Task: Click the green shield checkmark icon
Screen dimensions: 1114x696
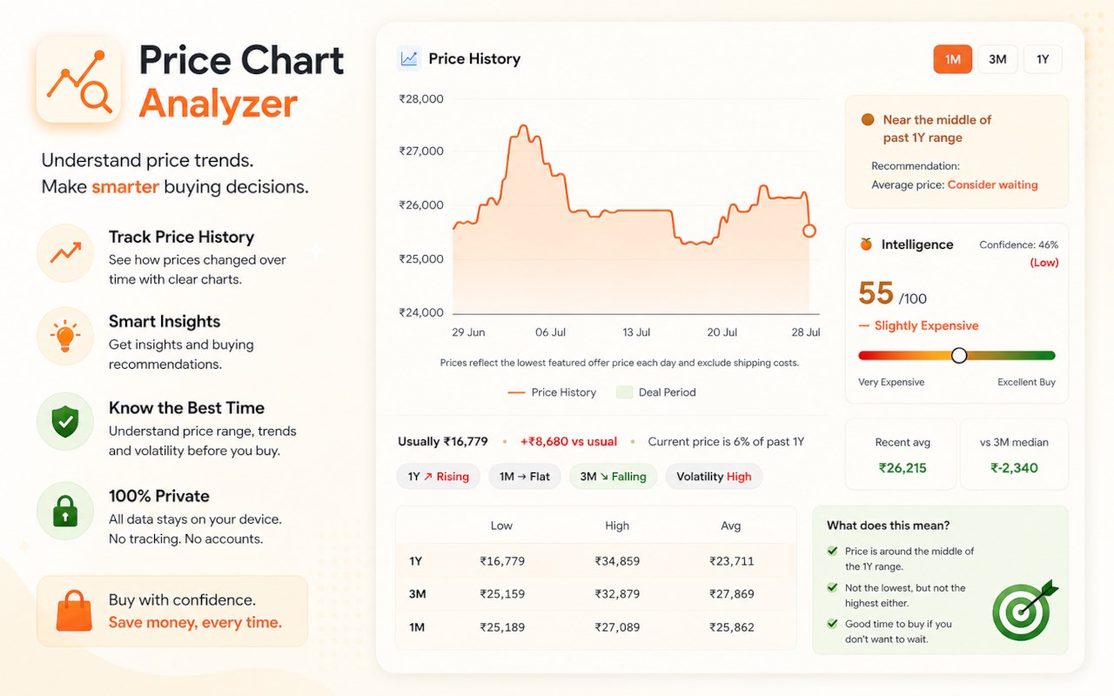Action: click(x=65, y=422)
